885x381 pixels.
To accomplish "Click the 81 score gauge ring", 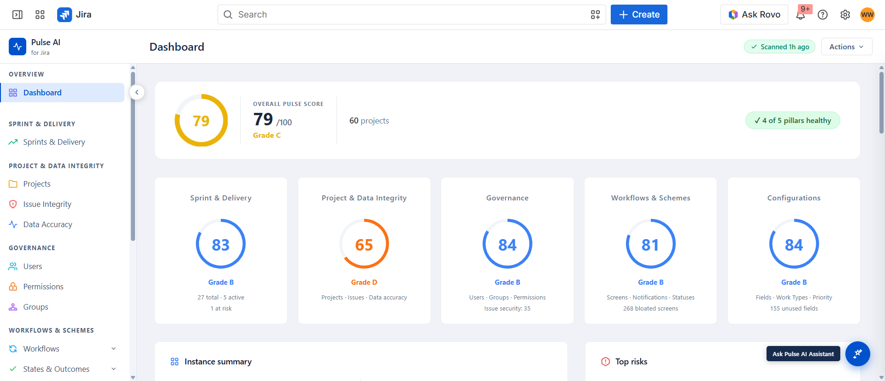I will pos(650,244).
